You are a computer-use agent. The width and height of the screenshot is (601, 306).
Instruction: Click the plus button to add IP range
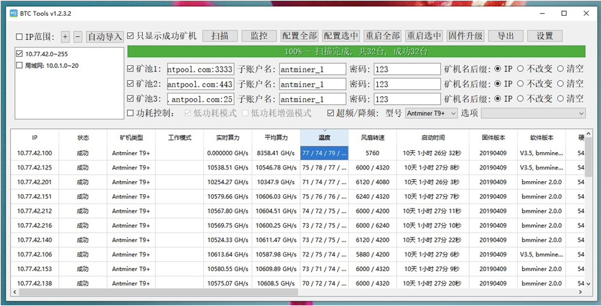click(x=65, y=37)
